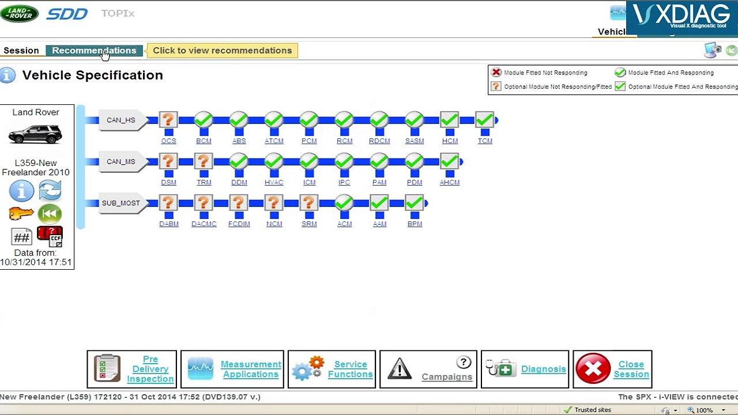Select the ACM module check icon

(x=344, y=203)
